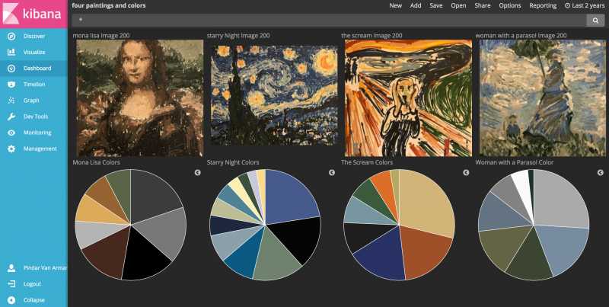Click the Management gear icon
The height and width of the screenshot is (307, 609).
tap(11, 149)
